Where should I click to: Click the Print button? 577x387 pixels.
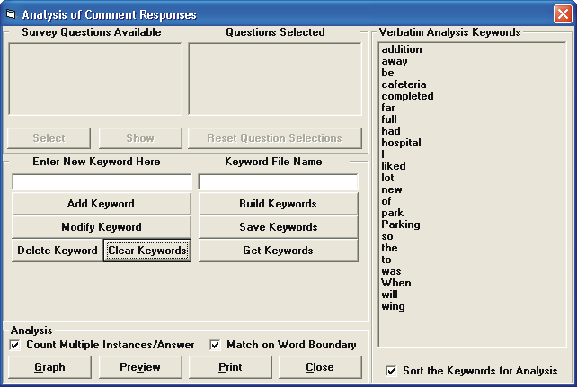230,367
